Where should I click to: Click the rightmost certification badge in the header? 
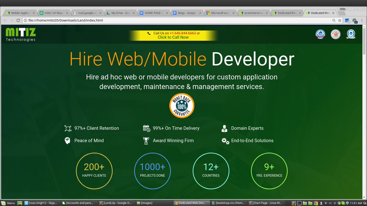coord(351,34)
